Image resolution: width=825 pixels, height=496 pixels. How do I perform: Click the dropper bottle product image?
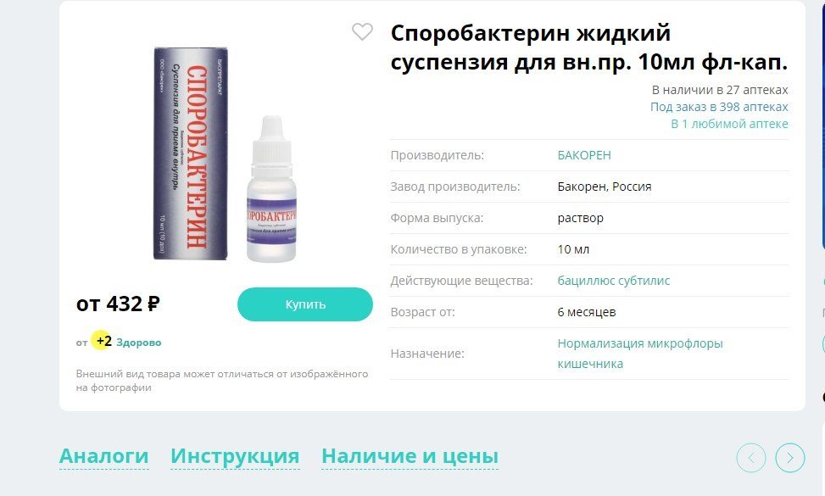(271, 189)
